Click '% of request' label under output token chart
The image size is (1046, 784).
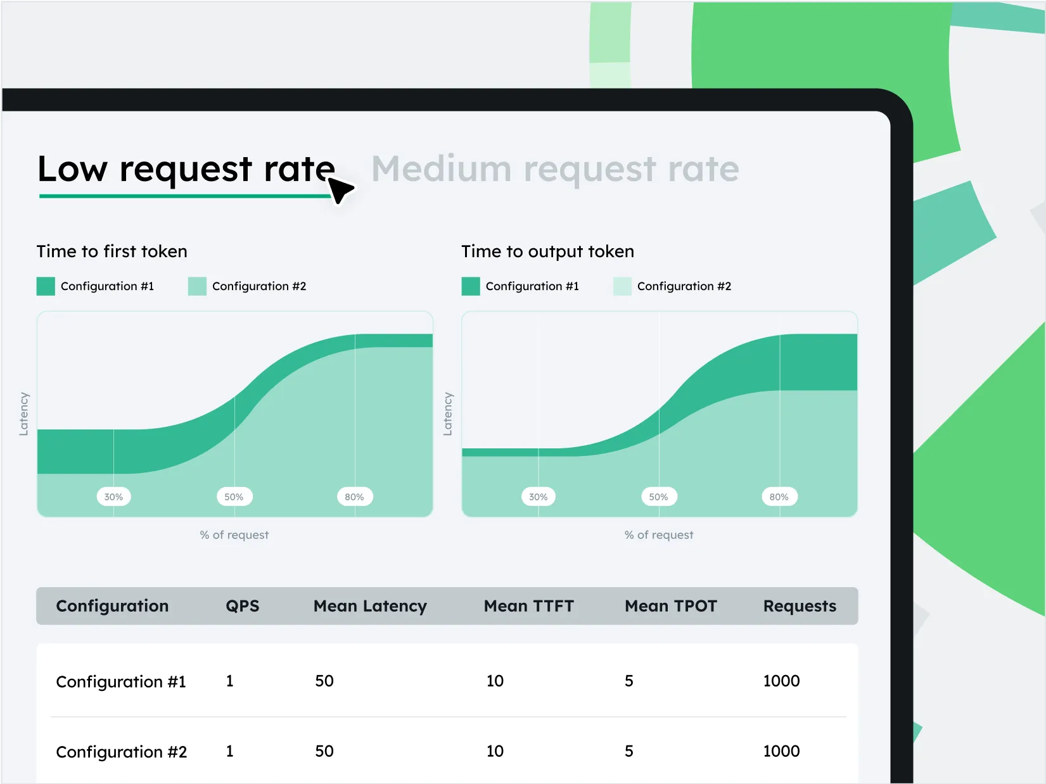coord(659,535)
